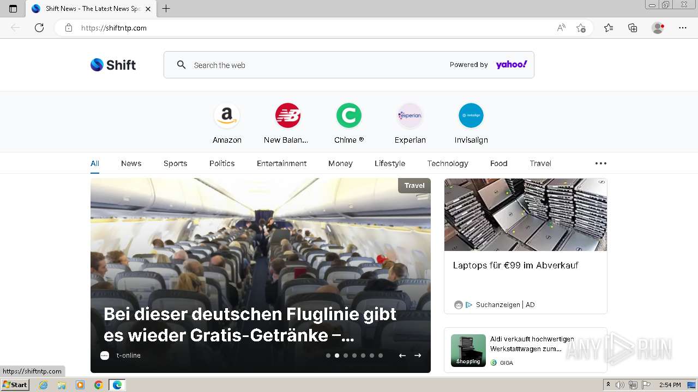The width and height of the screenshot is (698, 392).
Task: Click the Travel badge on the main story
Action: point(414,186)
